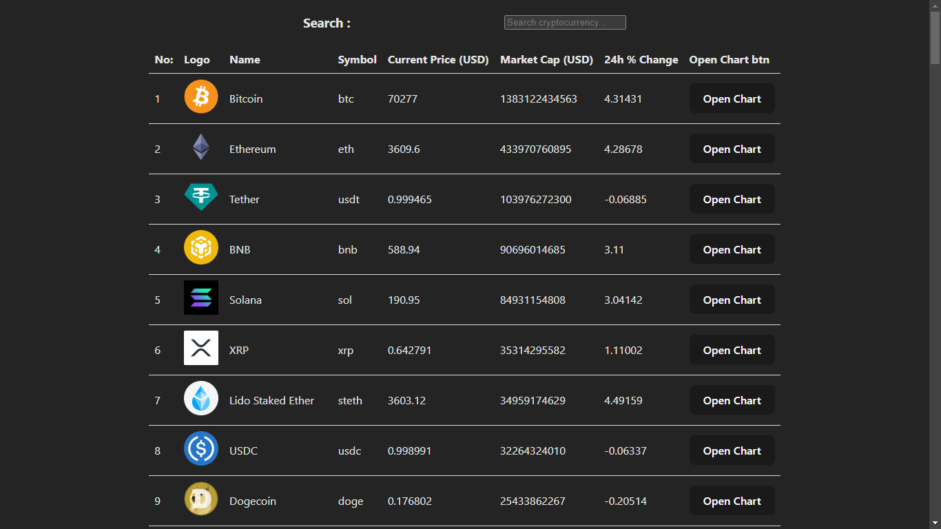Click market cap 433970760895
The width and height of the screenshot is (941, 529).
pyautogui.click(x=536, y=149)
